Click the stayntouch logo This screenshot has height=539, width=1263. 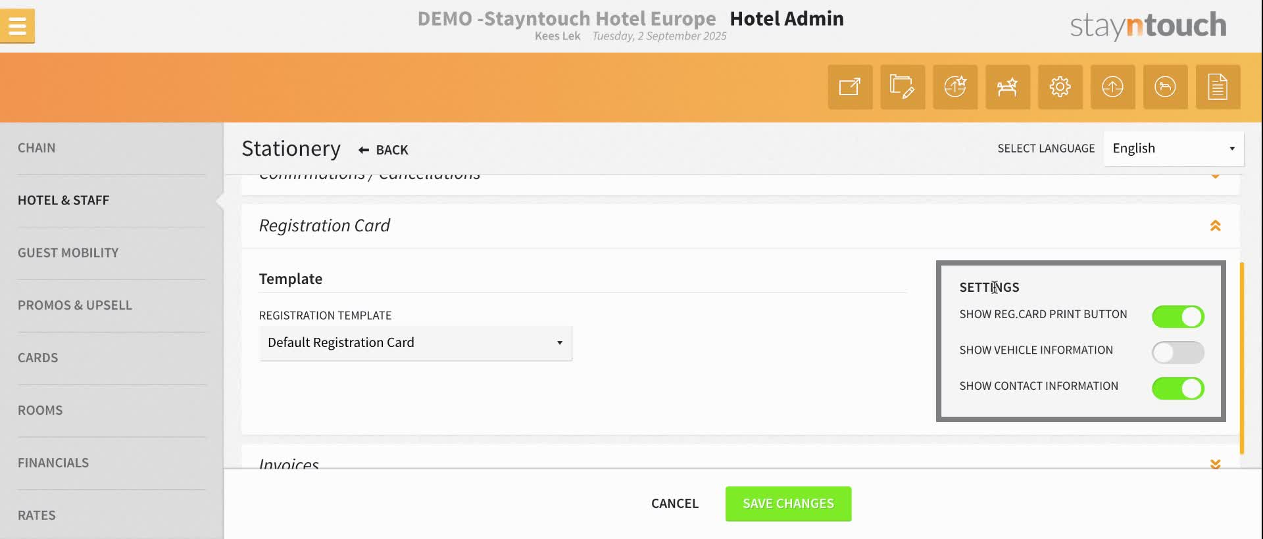tap(1148, 26)
